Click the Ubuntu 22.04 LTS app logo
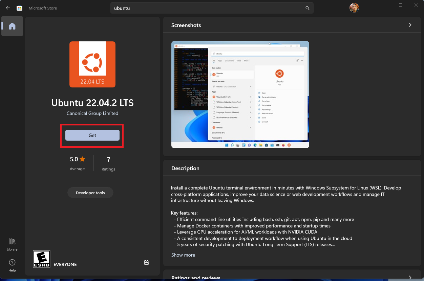Screen dimensions: 424x281 pos(92,64)
